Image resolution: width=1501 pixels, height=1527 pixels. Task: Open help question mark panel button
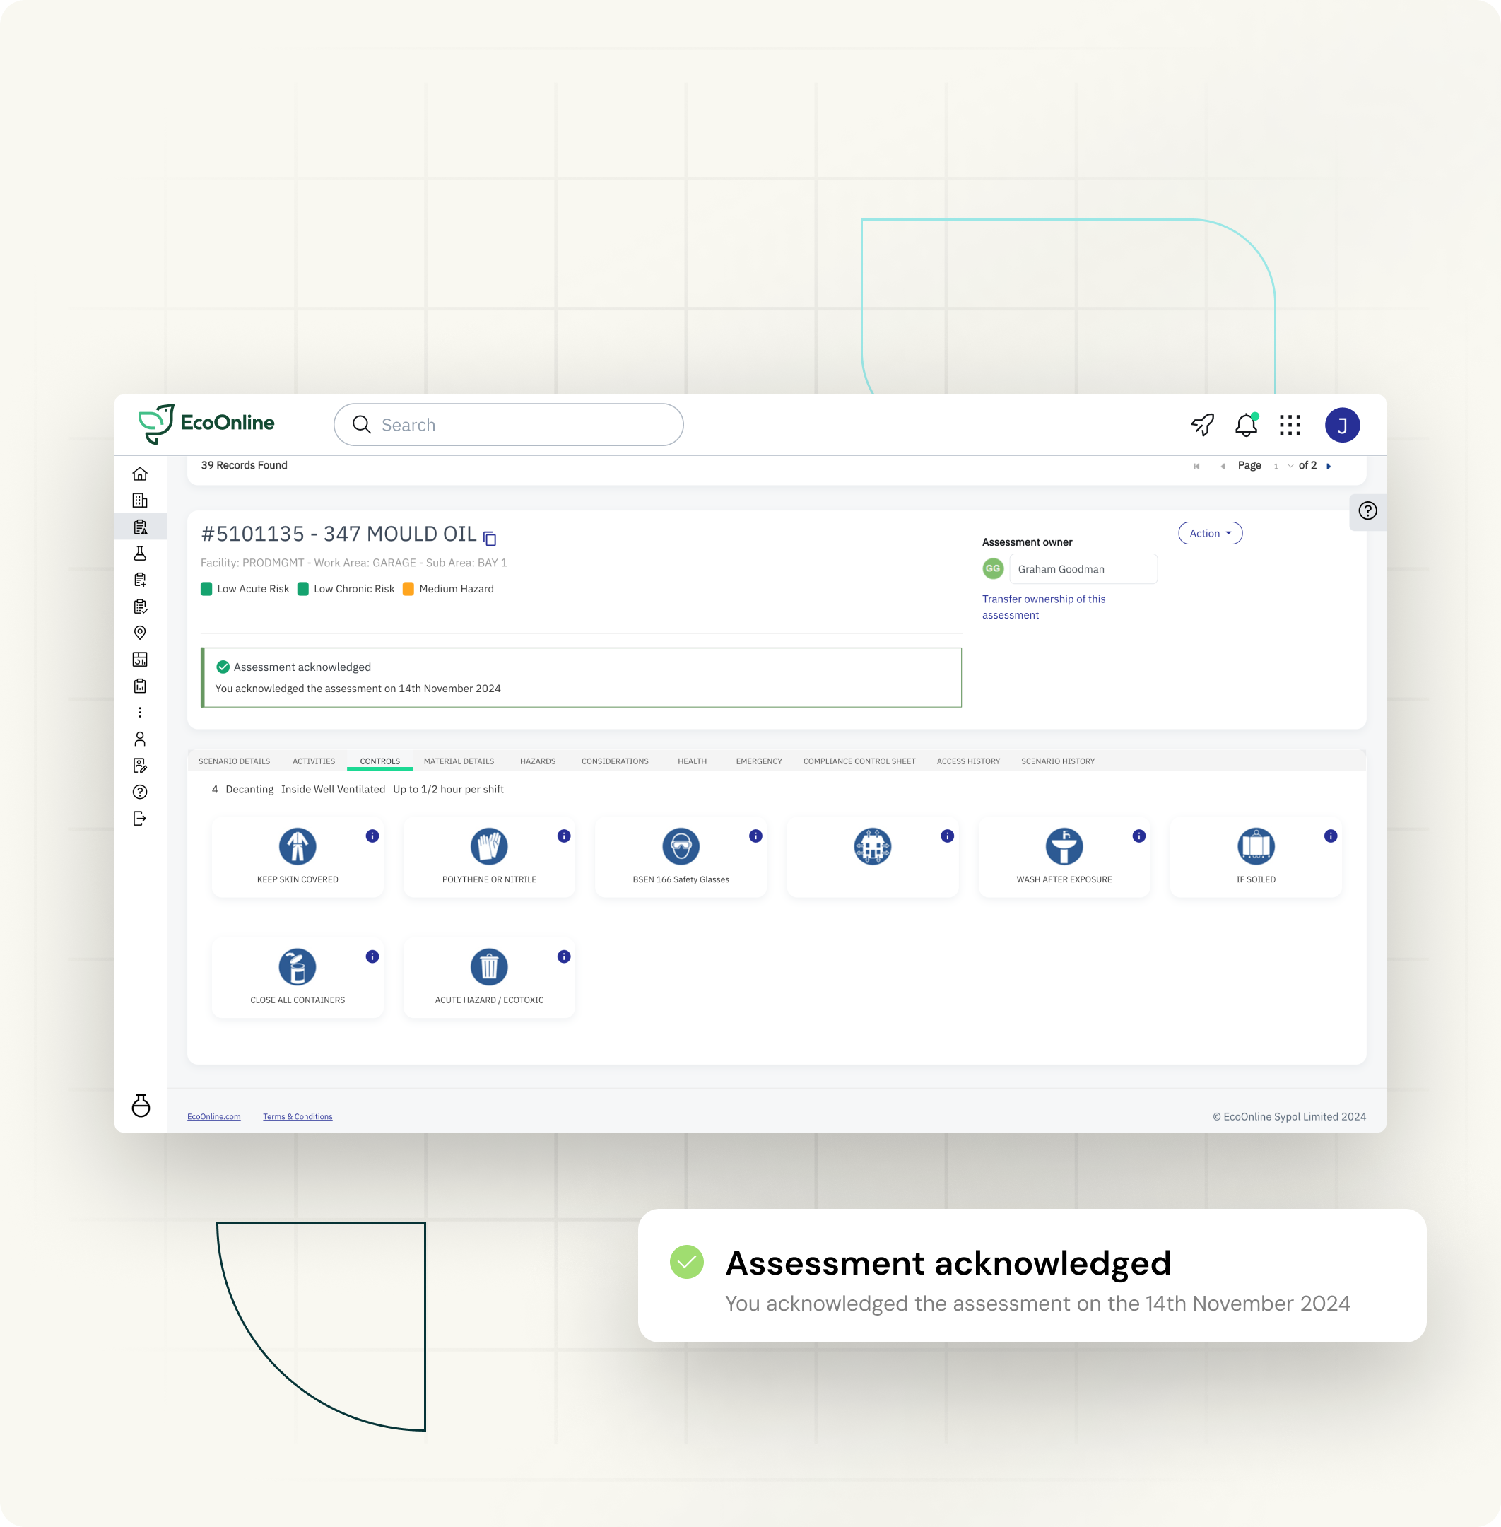1367,511
